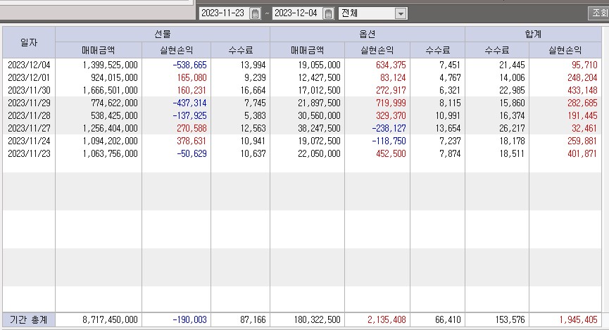Edit the start date field 2023-11-23

[225, 13]
